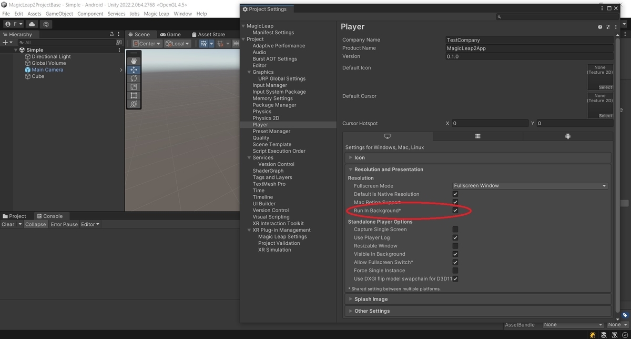Image resolution: width=631 pixels, height=339 pixels.
Task: Collapse the Graphics settings tree item
Action: click(249, 72)
